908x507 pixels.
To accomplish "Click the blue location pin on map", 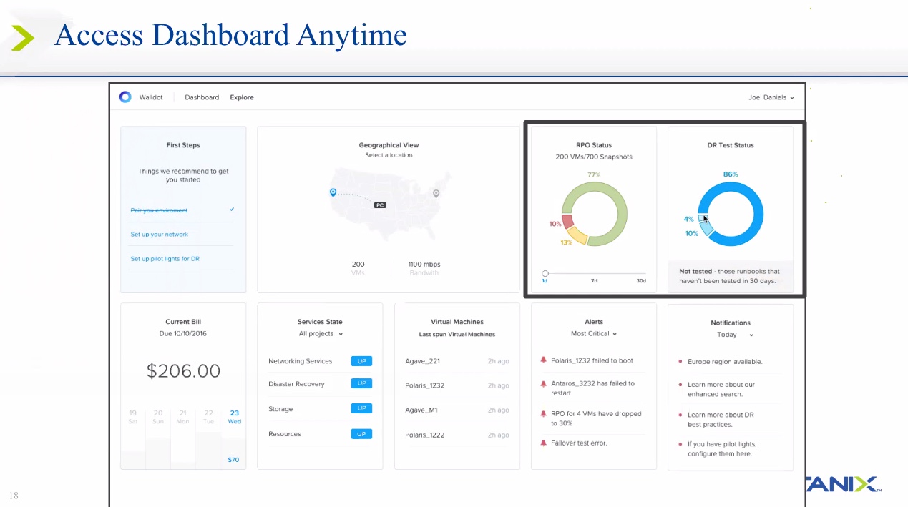I will coord(333,192).
